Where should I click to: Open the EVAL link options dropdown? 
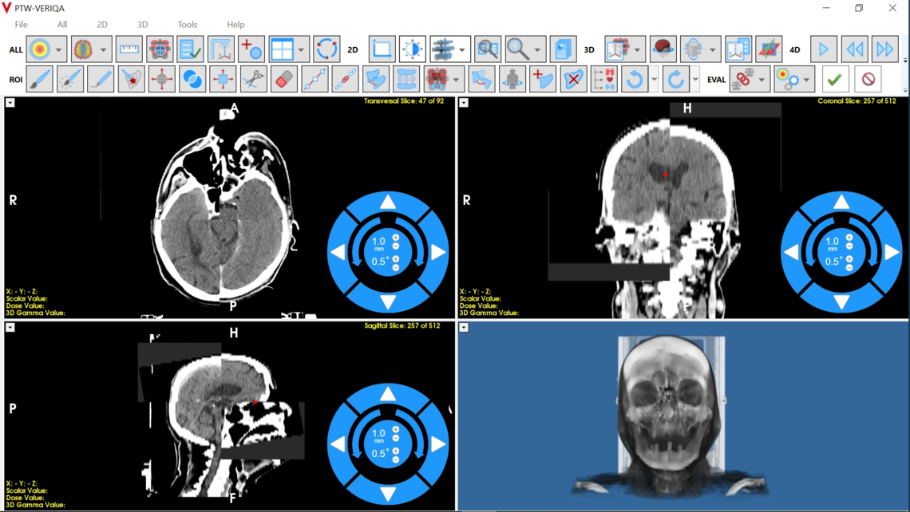click(762, 79)
